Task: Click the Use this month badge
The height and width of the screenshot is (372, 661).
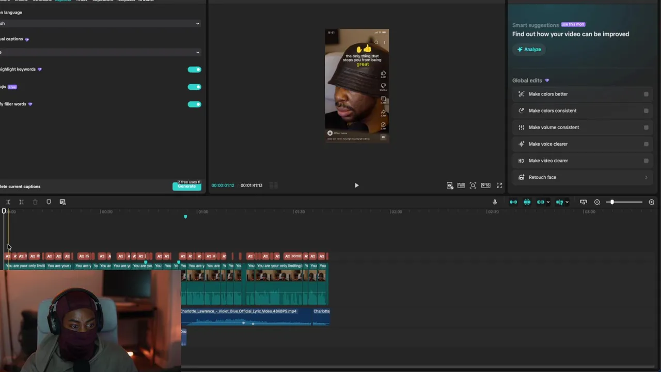Action: [573, 24]
